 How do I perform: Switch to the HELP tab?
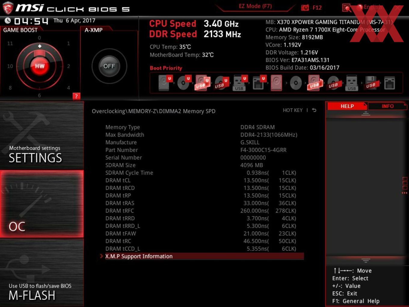347,106
